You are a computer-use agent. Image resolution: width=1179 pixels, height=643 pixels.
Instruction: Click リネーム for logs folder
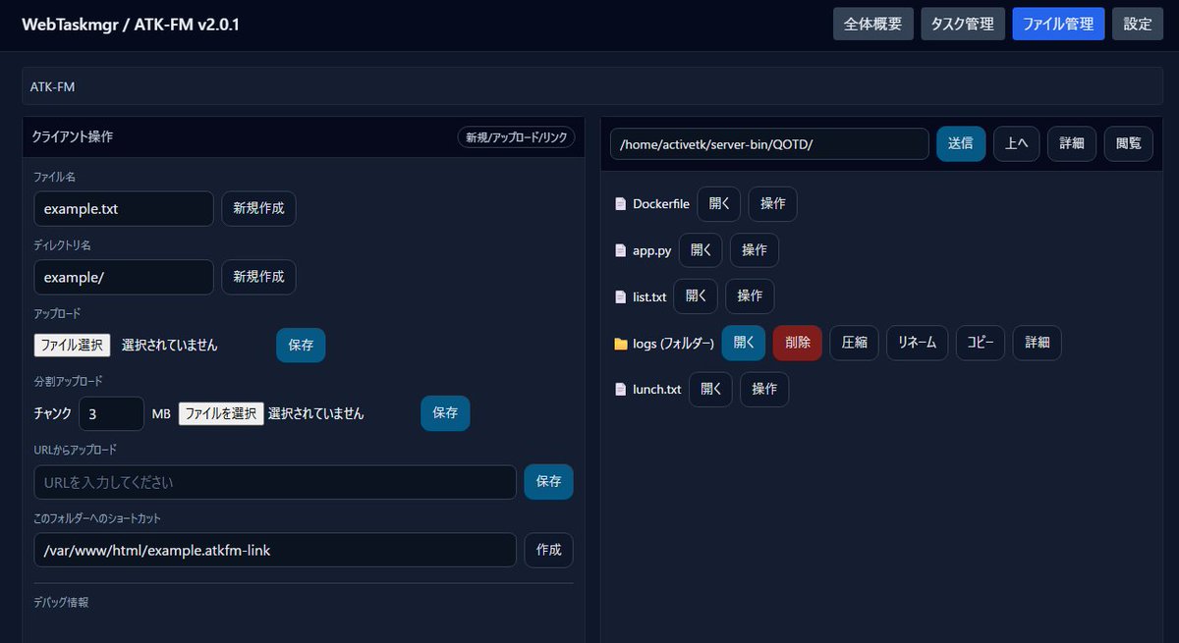[918, 343]
